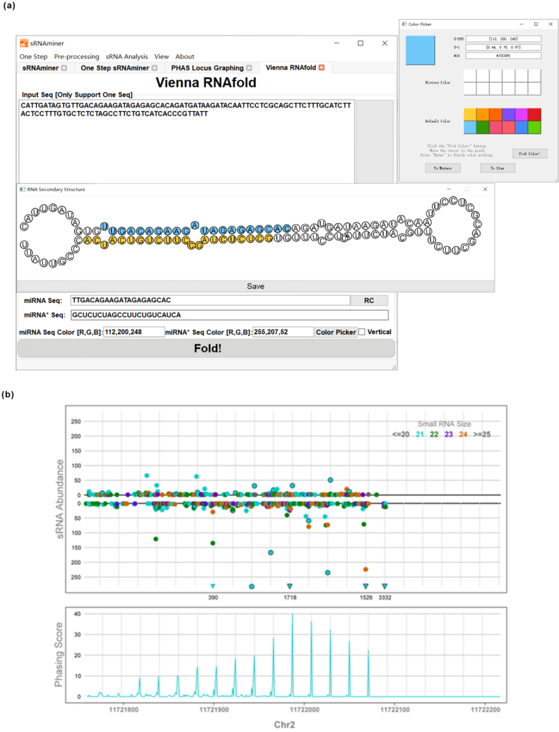Screen dimensions: 559x732
Task: Click the sRNAminer app logo icon
Action: point(24,43)
